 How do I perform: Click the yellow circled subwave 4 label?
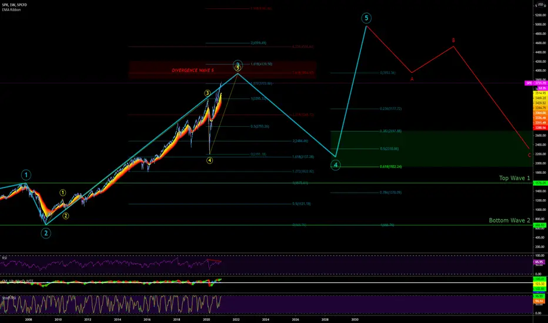tap(209, 160)
